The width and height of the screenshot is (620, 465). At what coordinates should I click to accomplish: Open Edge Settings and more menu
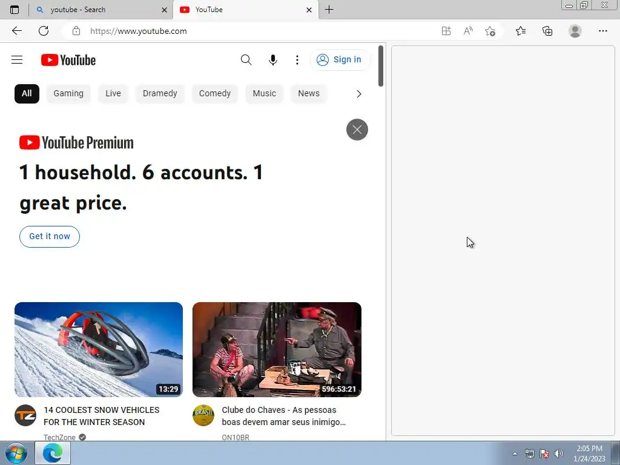click(602, 31)
